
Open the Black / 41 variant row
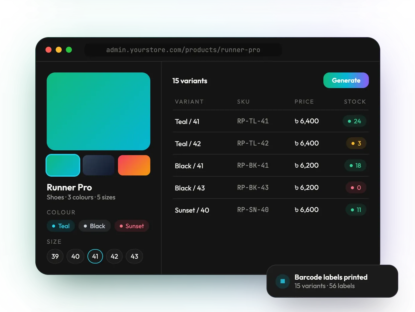271,166
